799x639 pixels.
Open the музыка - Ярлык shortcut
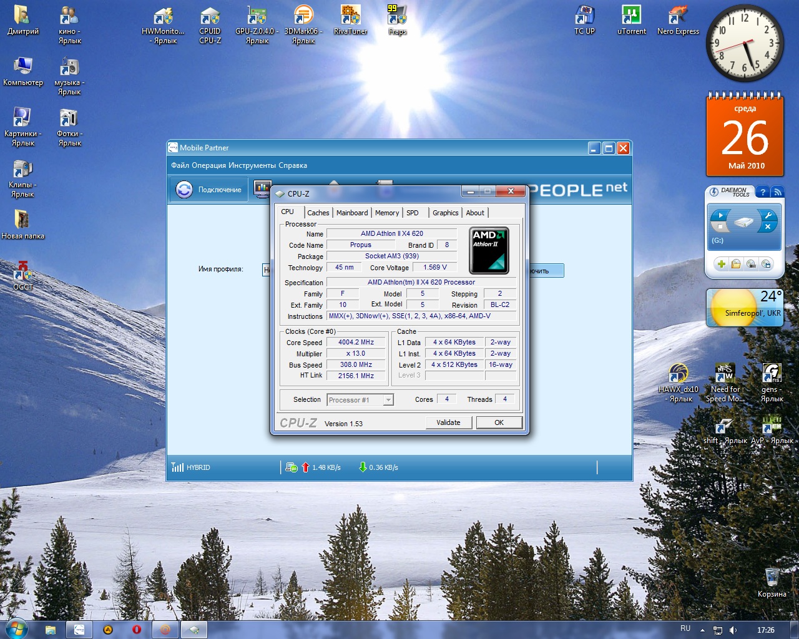69,76
